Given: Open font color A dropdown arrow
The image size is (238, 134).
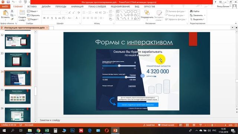Looking at the screenshot, I should click(79, 18).
